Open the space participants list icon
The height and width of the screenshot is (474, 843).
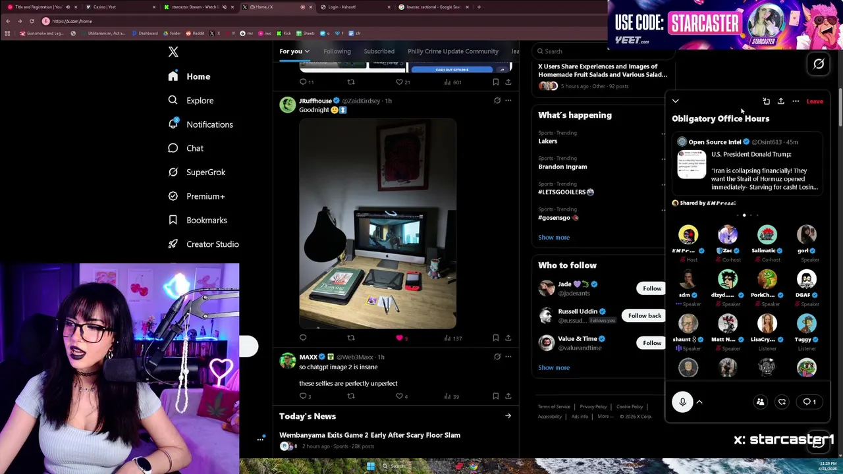760,402
